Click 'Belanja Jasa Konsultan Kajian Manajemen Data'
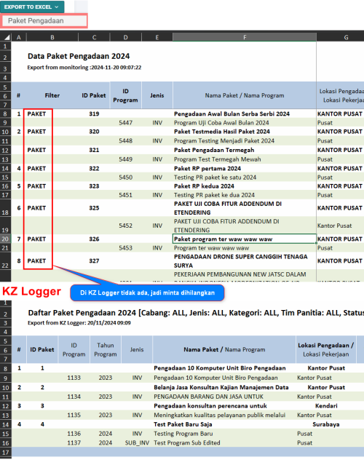This screenshot has width=364, height=465. 221,387
